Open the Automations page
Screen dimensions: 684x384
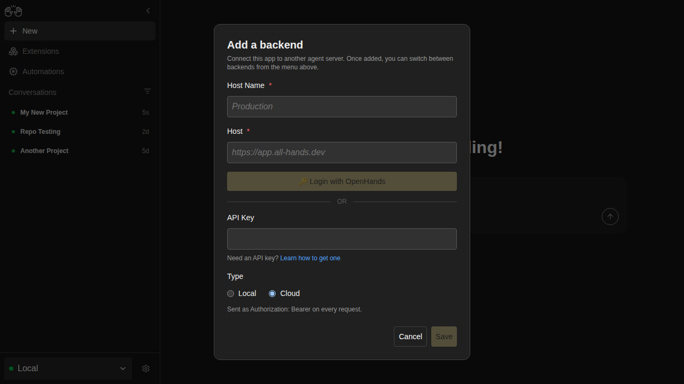[80, 71]
